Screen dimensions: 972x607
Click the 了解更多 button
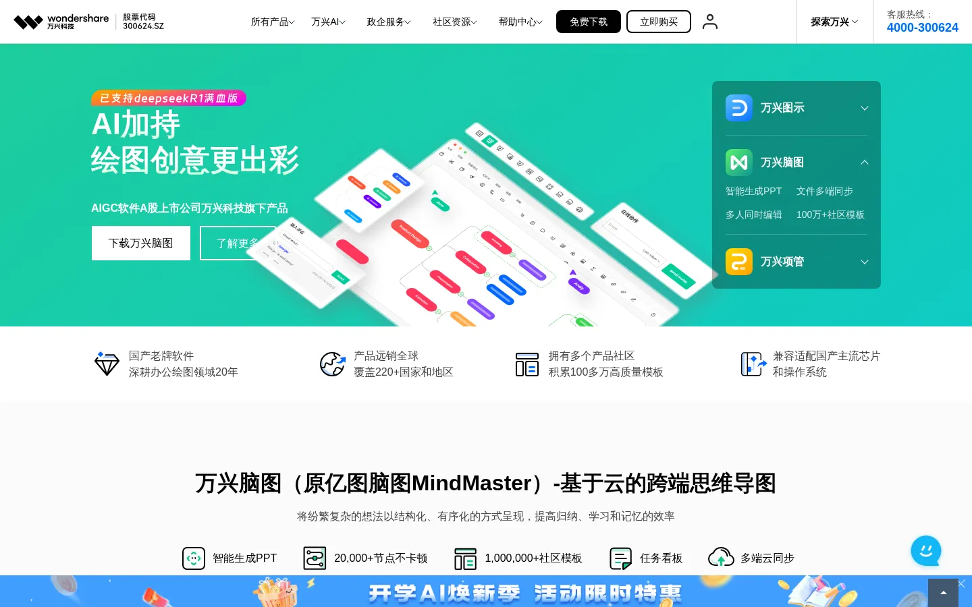(x=238, y=243)
